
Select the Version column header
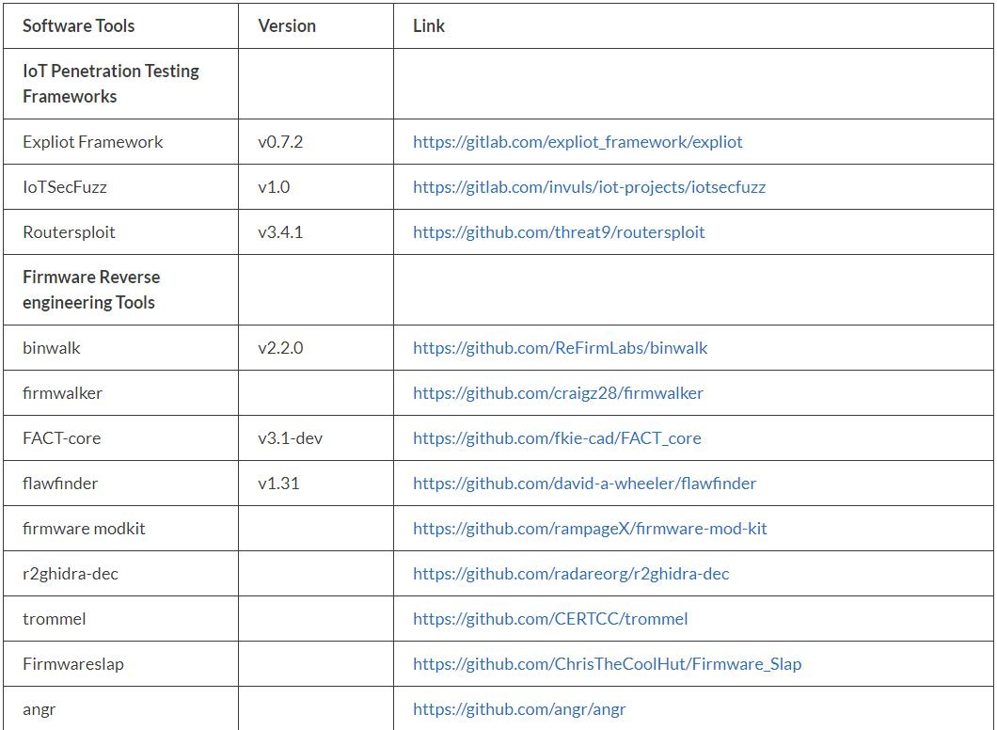(x=287, y=26)
